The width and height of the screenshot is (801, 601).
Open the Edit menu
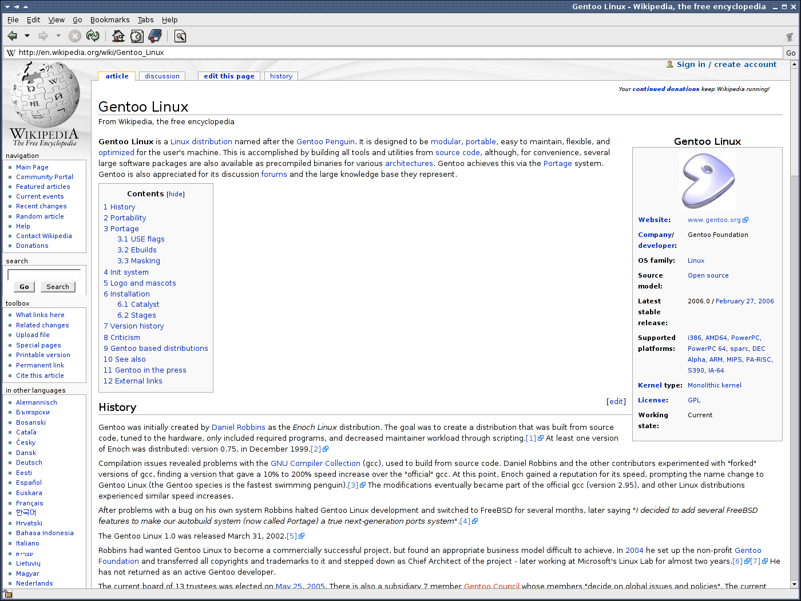[34, 20]
